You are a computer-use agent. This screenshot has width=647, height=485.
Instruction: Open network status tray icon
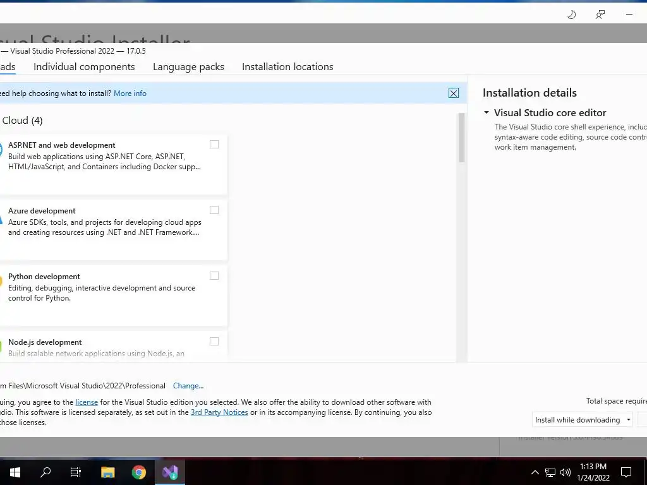[550, 472]
